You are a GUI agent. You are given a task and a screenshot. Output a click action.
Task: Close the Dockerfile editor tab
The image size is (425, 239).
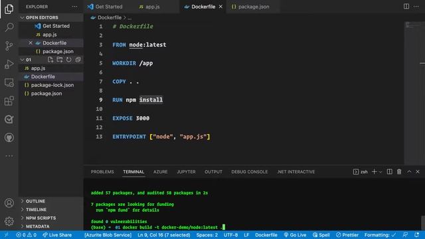click(x=220, y=7)
